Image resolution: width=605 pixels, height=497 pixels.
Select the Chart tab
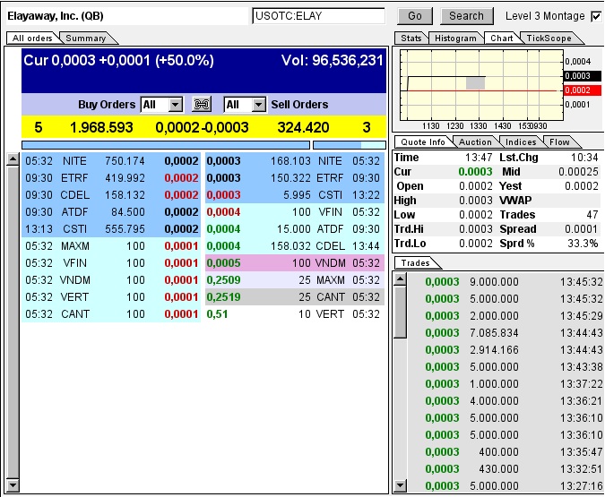502,39
